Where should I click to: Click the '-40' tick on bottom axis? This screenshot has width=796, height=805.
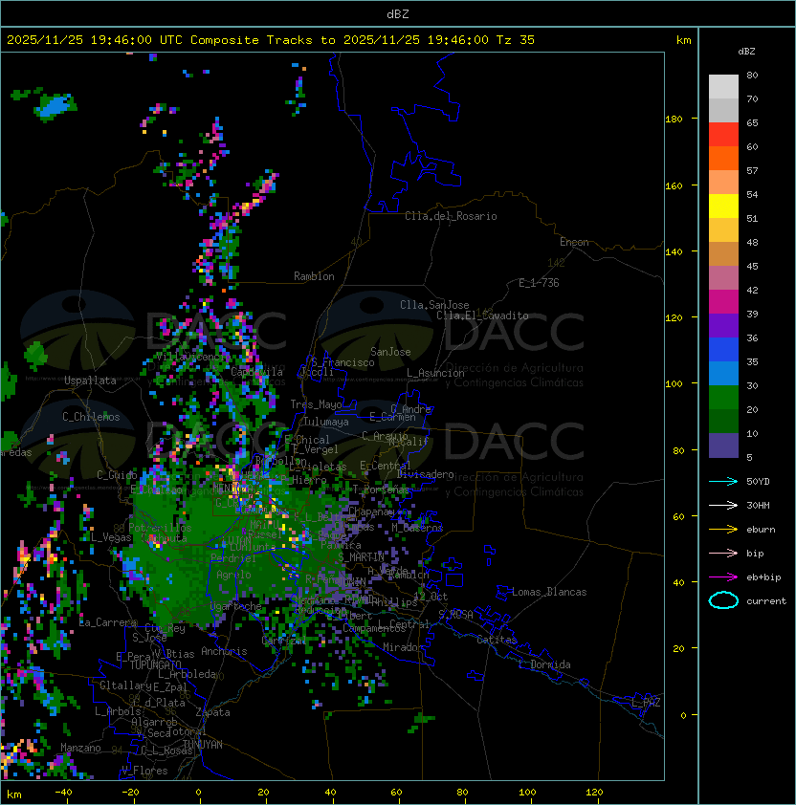(x=63, y=793)
